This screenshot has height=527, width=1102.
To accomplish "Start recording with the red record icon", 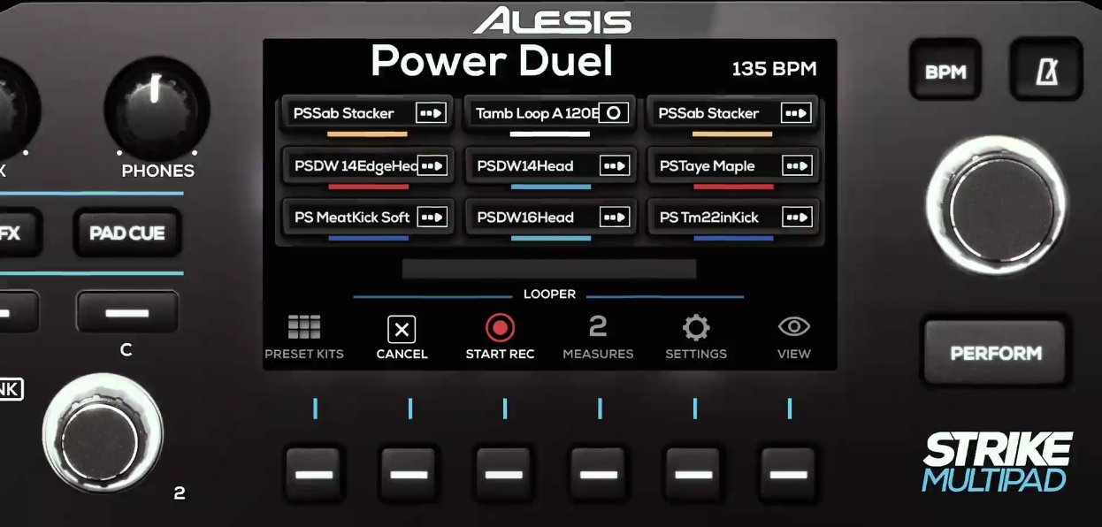I will pos(500,329).
